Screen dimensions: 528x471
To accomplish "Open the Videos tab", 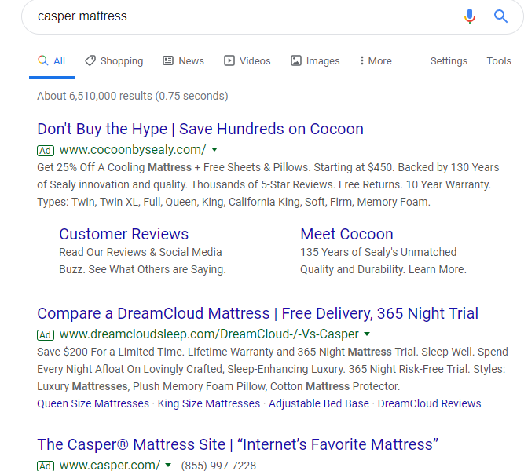I will click(247, 61).
